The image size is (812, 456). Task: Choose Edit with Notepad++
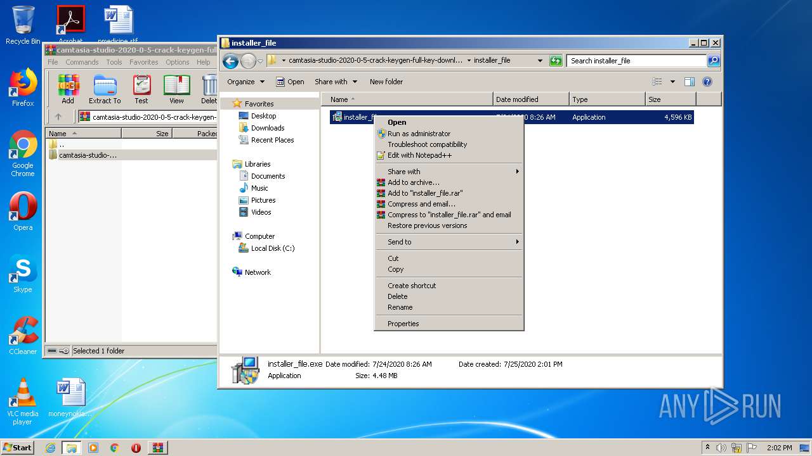coord(449,155)
